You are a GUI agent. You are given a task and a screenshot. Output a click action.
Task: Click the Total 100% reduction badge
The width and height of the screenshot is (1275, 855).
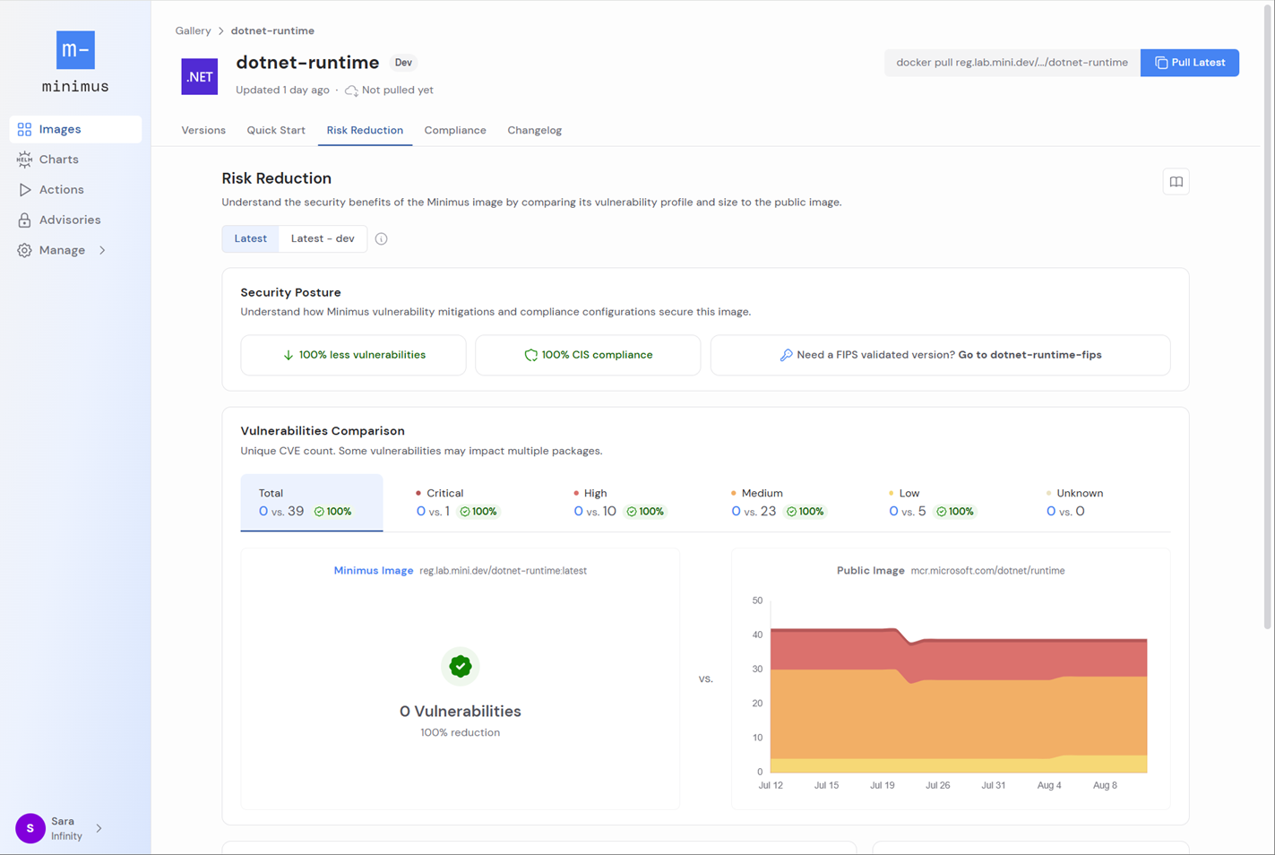pyautogui.click(x=333, y=512)
